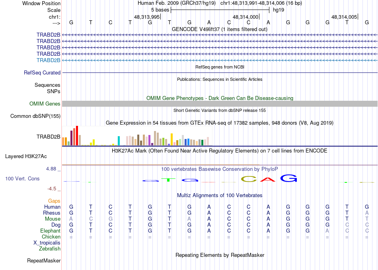Click the cyan bar in GTEx expression chart
This screenshot has height=270, width=378.
click(x=119, y=141)
